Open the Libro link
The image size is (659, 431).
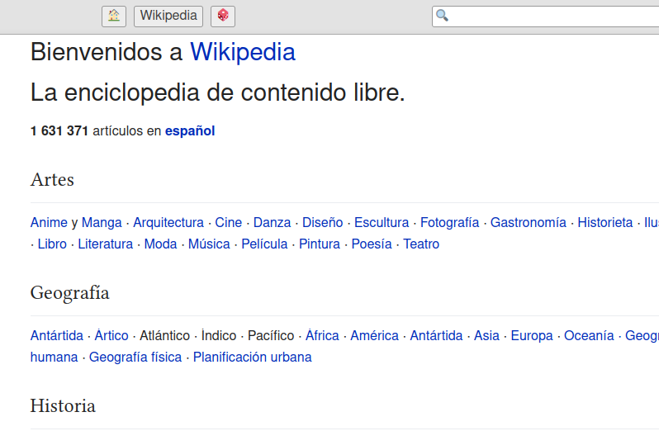click(52, 244)
